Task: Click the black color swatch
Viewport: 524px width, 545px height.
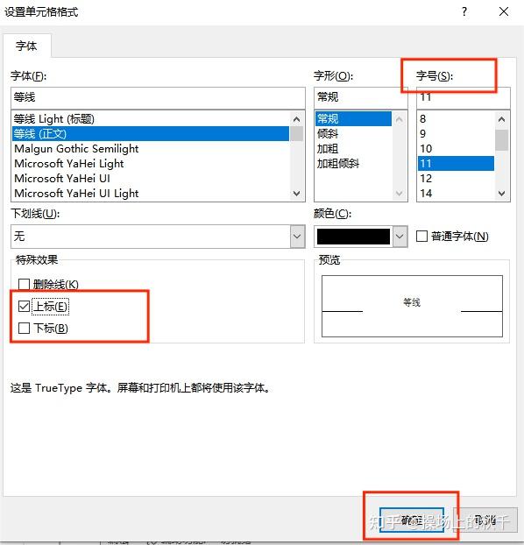Action: (x=354, y=237)
